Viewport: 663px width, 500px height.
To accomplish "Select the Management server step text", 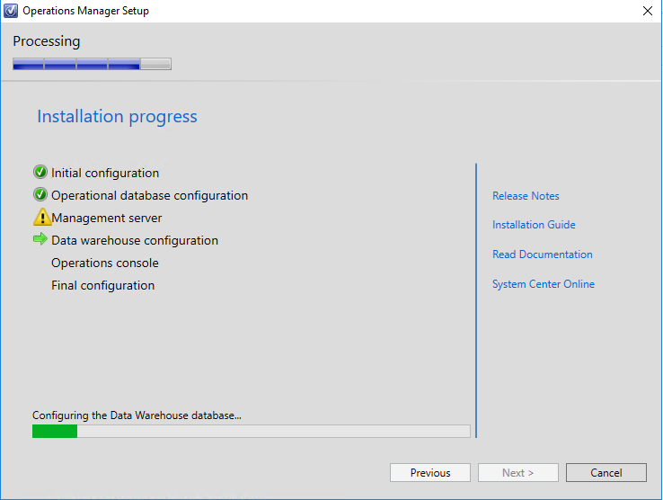I will (x=107, y=218).
